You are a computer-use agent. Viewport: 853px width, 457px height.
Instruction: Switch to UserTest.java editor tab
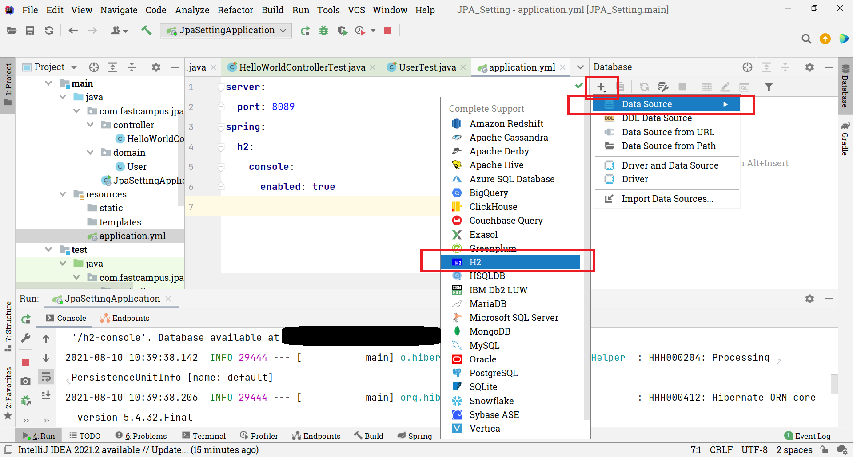coord(426,67)
